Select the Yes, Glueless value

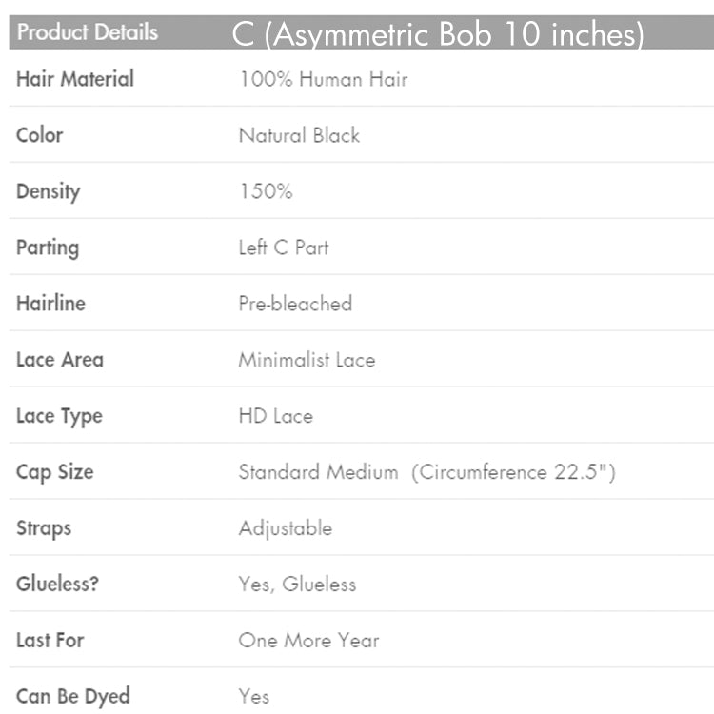point(297,585)
